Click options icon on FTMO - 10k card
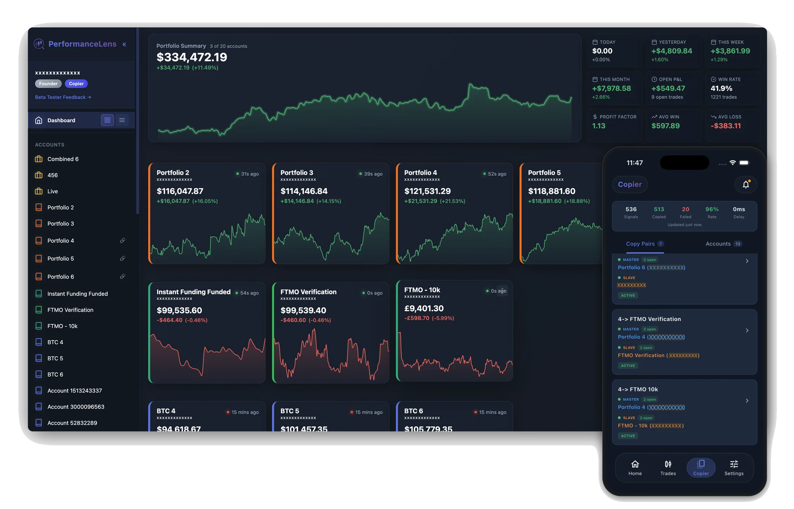 point(502,290)
